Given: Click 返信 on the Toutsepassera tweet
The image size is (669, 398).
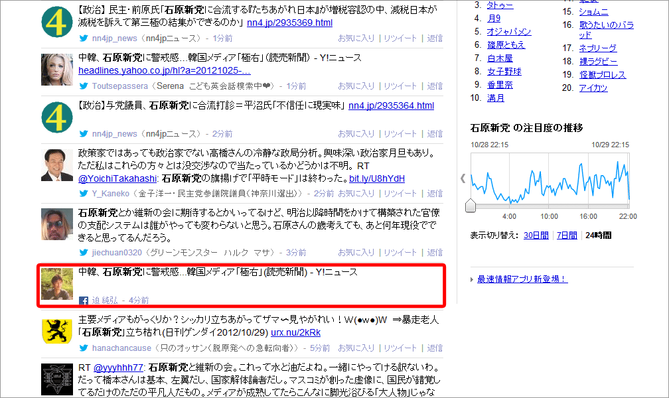Looking at the screenshot, I should tap(435, 86).
